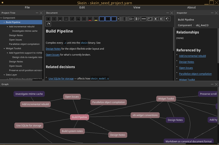Pick red text color button
The height and width of the screenshot is (145, 219).
[x=90, y=19]
